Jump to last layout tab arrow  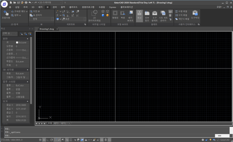coord(45,124)
